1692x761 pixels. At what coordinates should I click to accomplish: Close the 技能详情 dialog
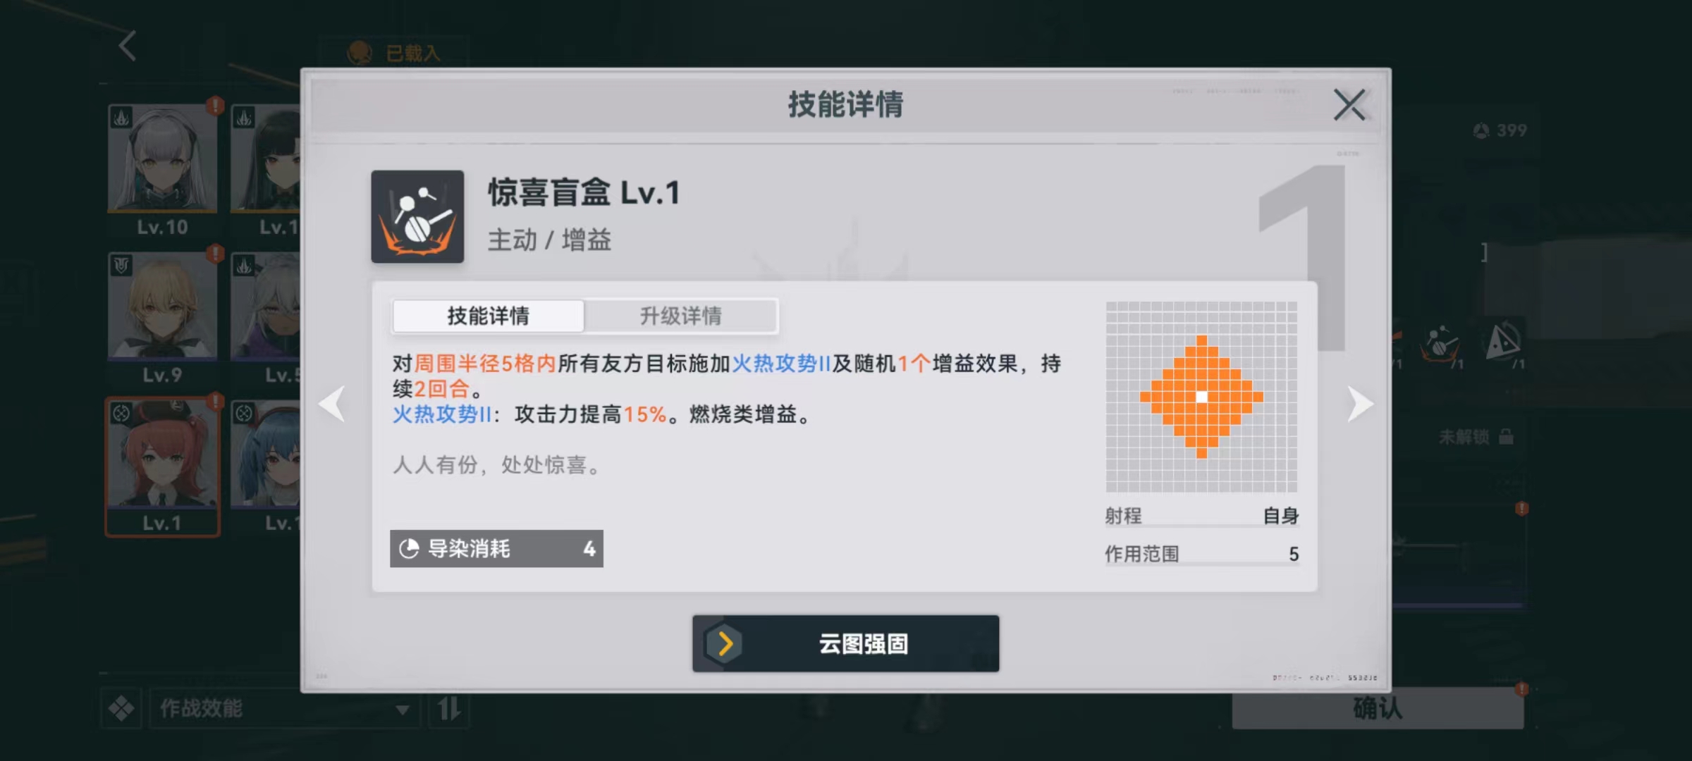[1349, 105]
